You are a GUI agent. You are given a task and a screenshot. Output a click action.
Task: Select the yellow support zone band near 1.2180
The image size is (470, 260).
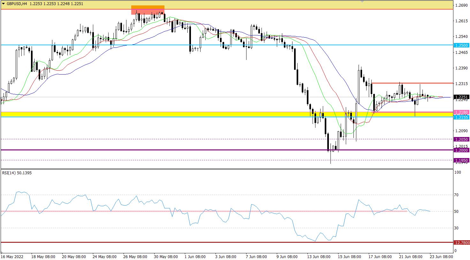click(x=227, y=114)
